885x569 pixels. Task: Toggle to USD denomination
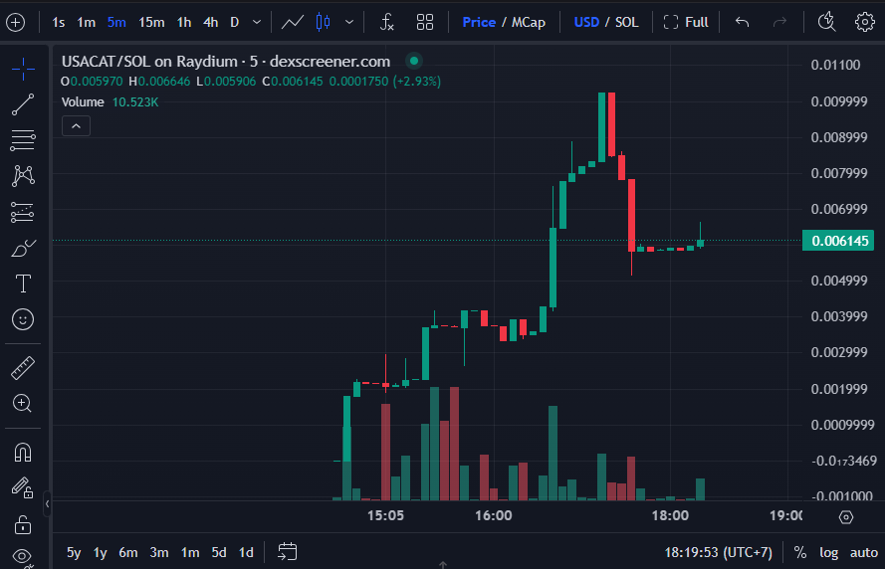point(586,23)
